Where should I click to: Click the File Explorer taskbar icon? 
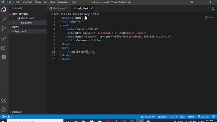[83, 121]
